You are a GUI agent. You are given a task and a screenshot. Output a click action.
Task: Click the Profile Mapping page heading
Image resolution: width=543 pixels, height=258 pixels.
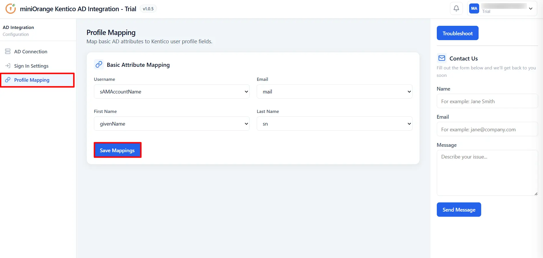coord(111,32)
